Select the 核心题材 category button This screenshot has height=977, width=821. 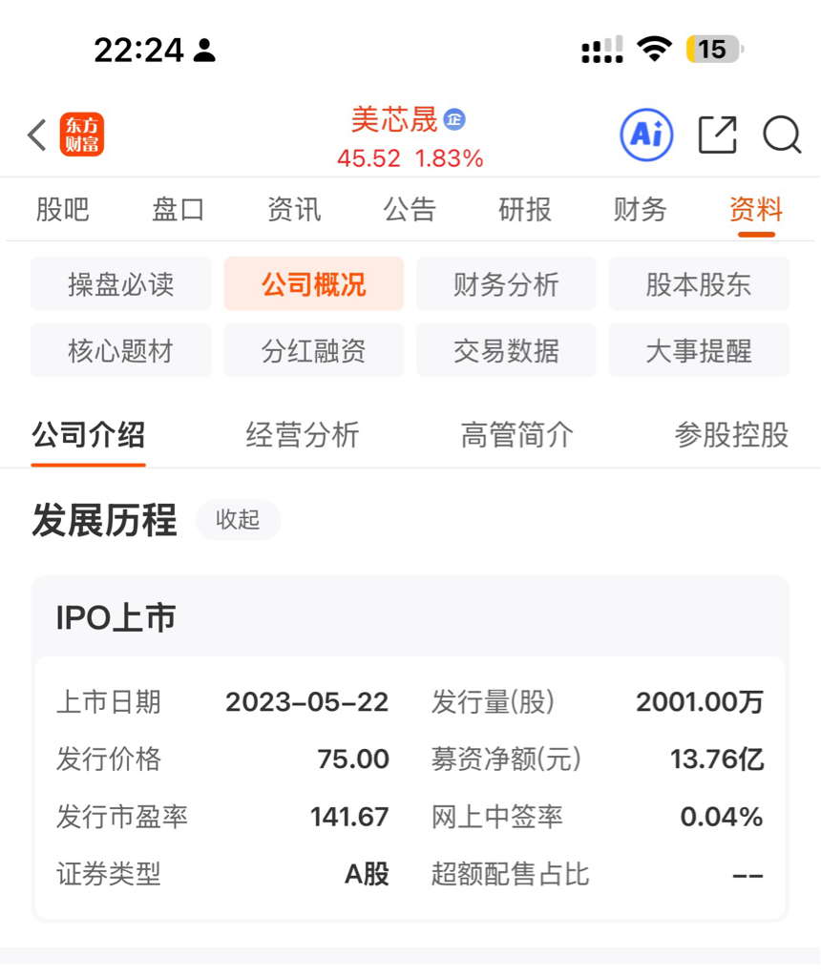point(121,350)
